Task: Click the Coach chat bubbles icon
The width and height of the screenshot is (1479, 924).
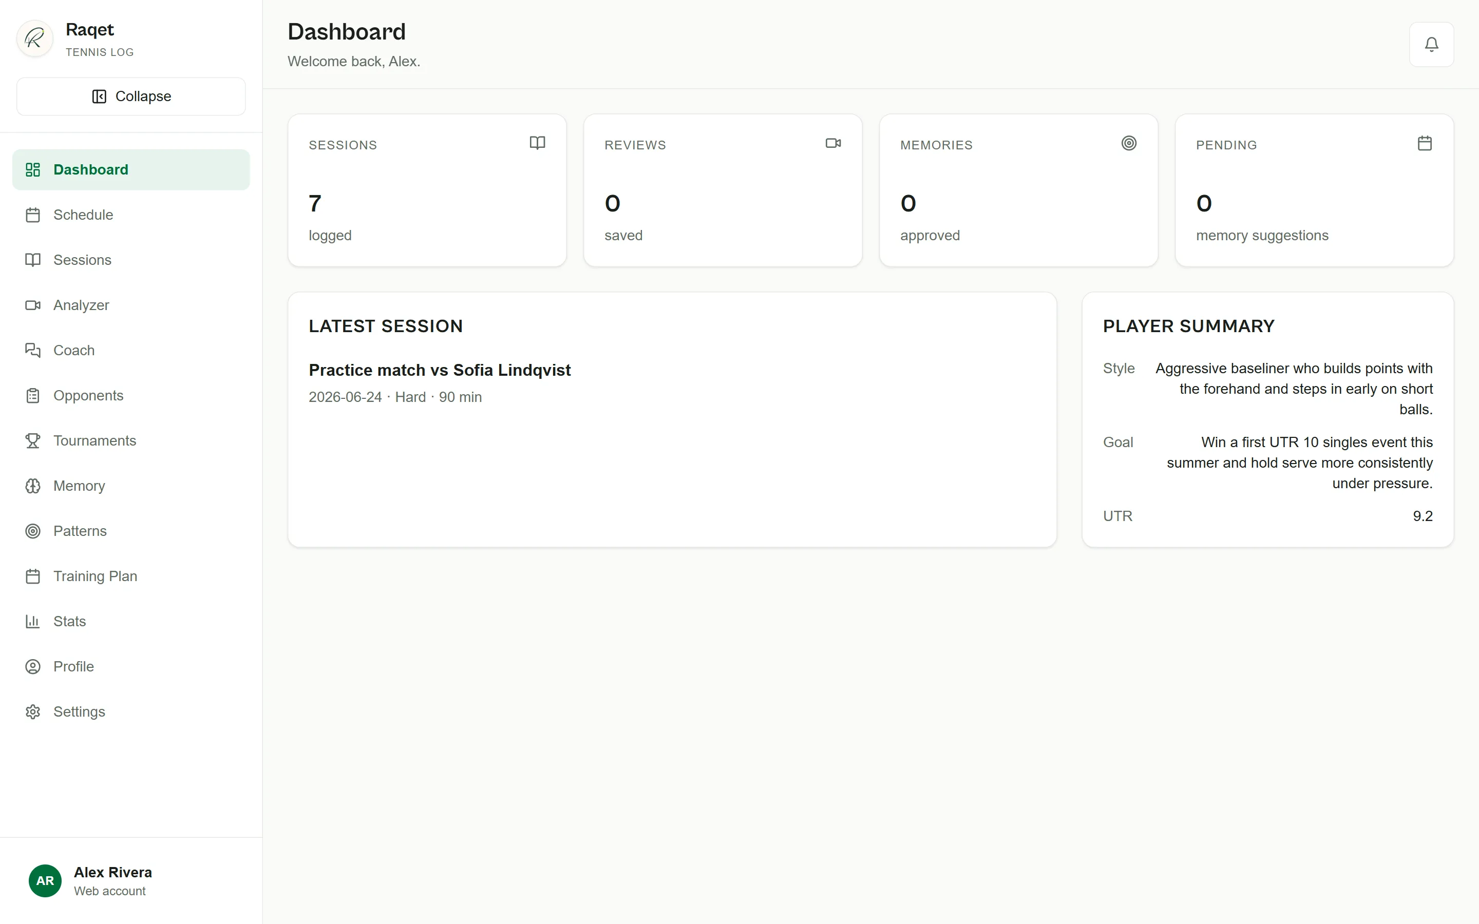Action: [33, 351]
